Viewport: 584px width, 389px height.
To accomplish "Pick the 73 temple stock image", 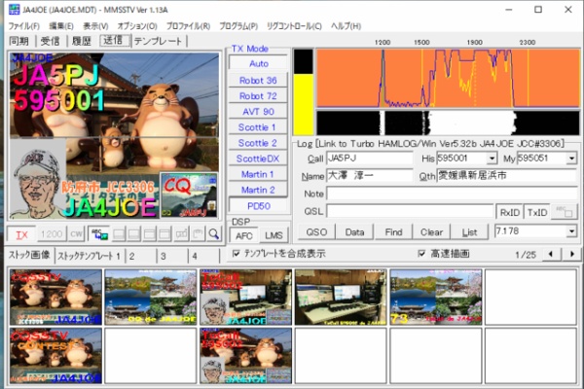I will (x=436, y=297).
